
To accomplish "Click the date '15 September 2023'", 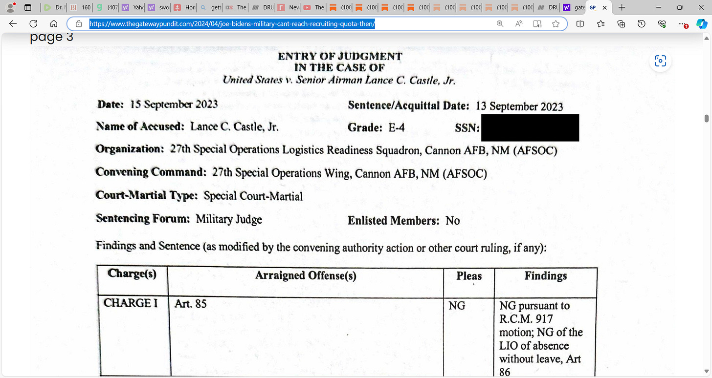I will point(174,105).
